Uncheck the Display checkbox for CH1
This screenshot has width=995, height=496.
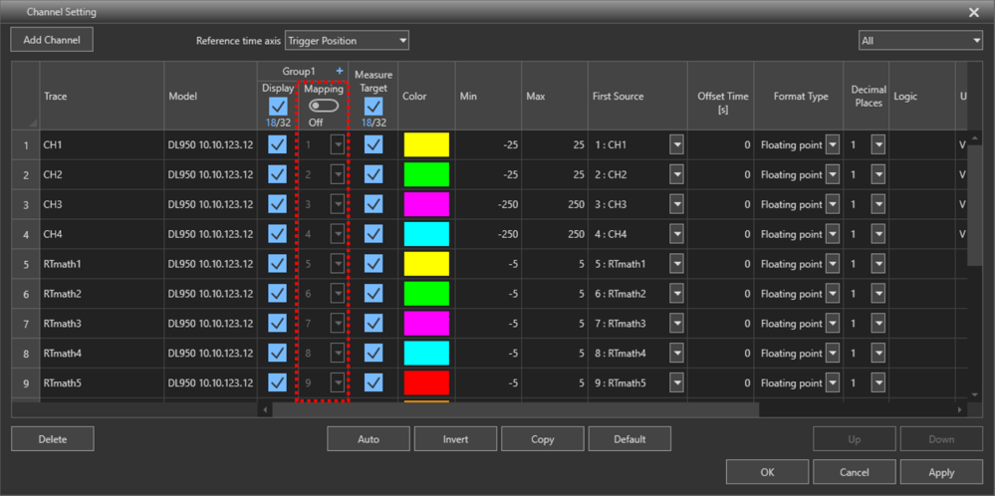coord(278,145)
